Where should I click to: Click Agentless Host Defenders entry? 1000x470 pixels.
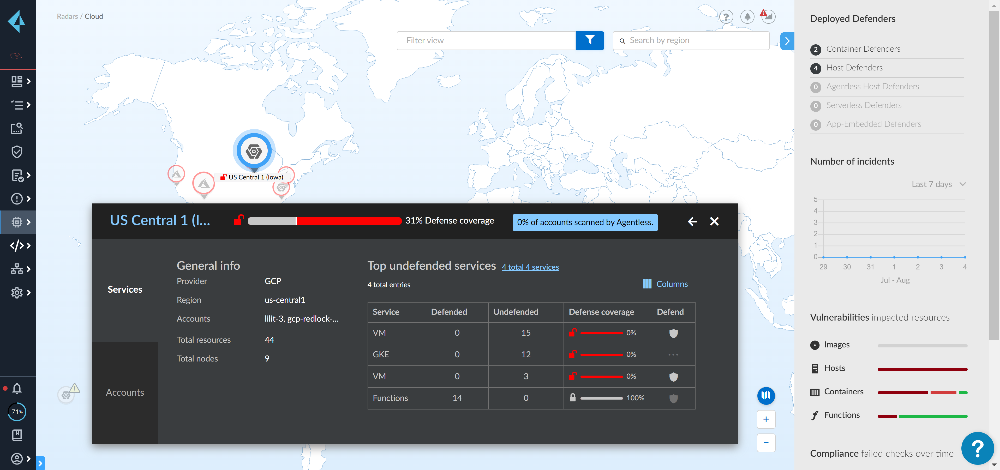coord(887,87)
